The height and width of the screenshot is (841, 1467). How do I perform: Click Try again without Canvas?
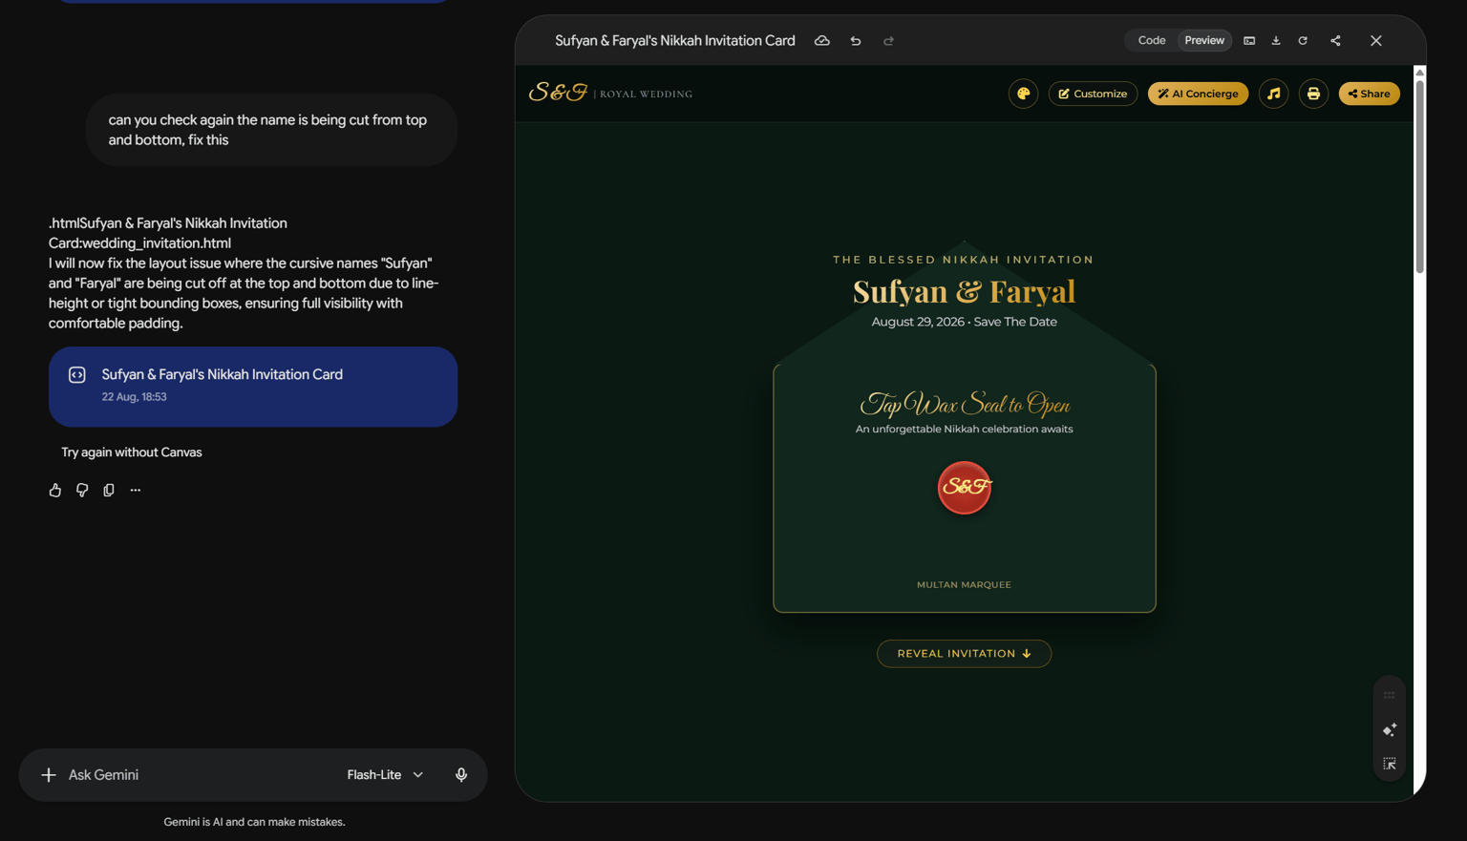point(132,452)
